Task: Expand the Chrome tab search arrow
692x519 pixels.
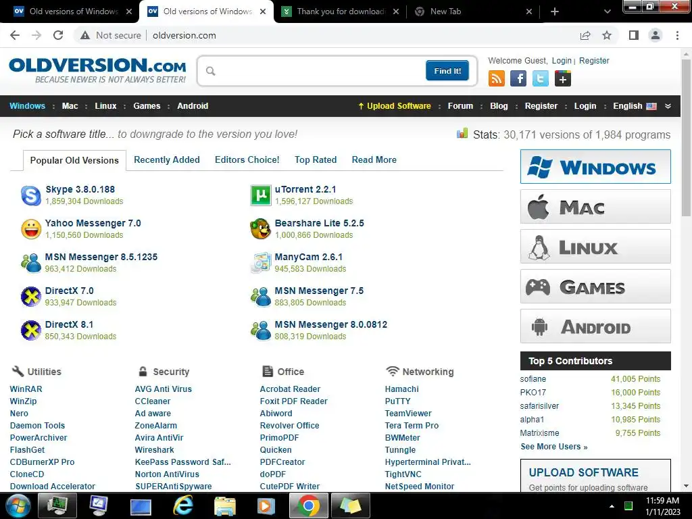Action: (608, 11)
